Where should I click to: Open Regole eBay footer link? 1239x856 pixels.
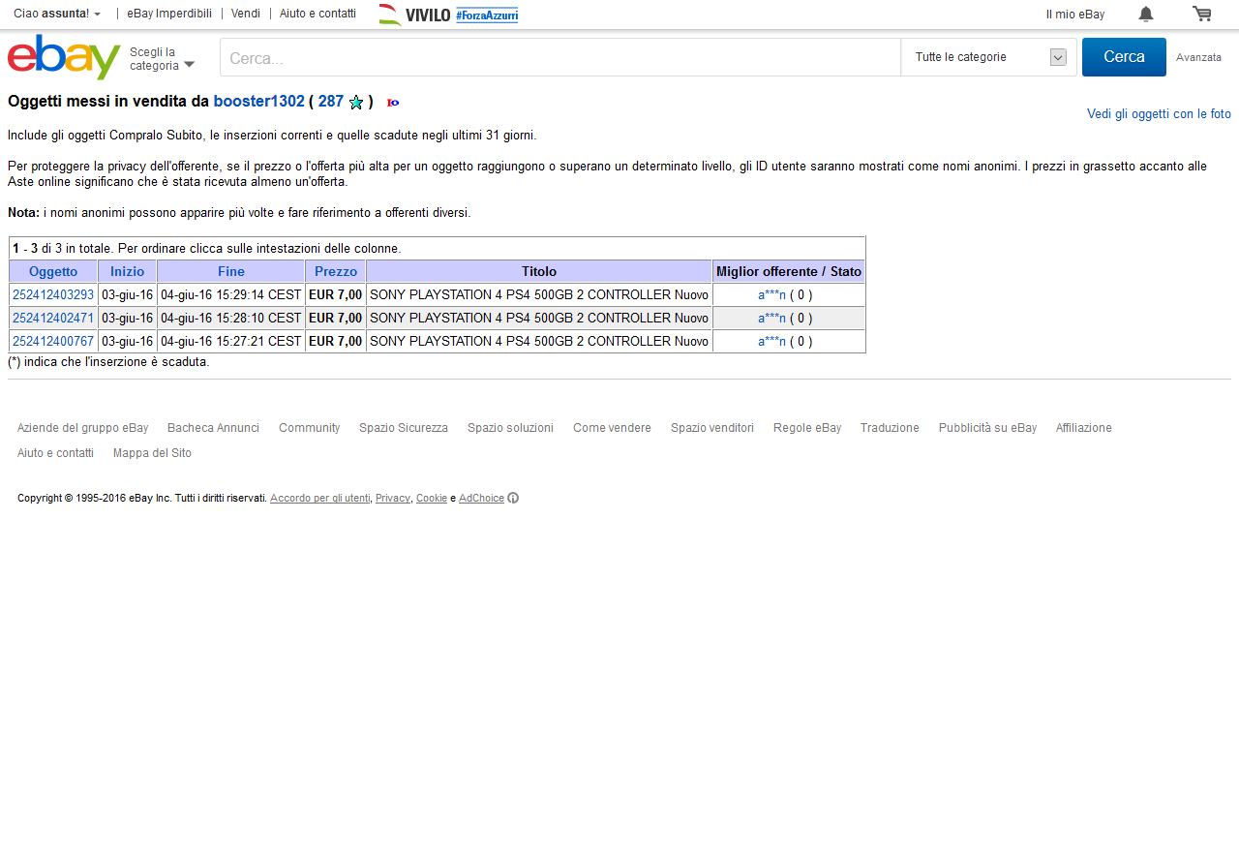pyautogui.click(x=807, y=428)
